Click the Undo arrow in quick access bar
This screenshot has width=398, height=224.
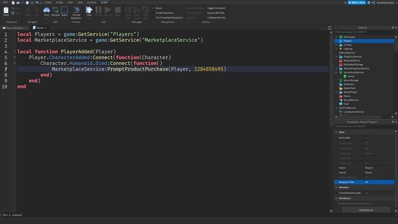pos(37,2)
